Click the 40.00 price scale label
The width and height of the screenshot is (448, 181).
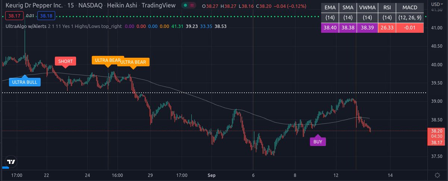click(x=436, y=65)
